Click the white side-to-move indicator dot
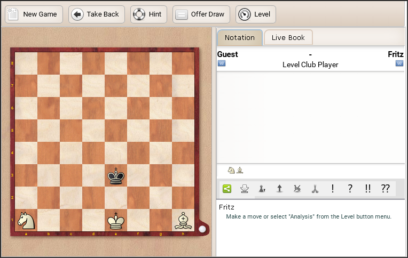 202,229
